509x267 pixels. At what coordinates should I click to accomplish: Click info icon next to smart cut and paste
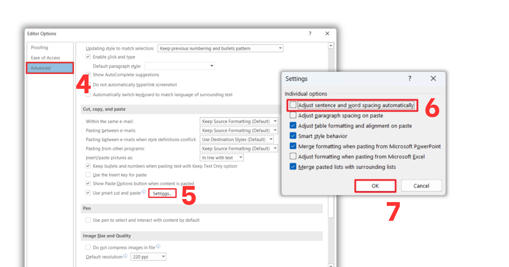[x=144, y=192]
